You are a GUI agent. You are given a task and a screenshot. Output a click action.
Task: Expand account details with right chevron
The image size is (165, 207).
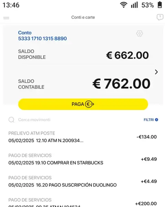coord(156,72)
